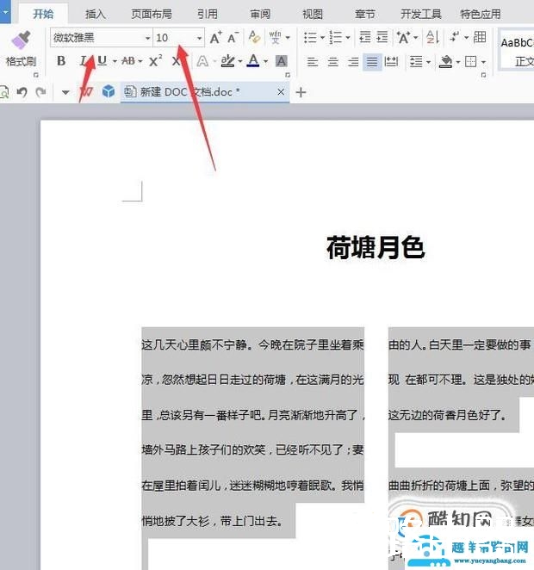The width and height of the screenshot is (534, 570).
Task: Open a new document tab with the plus
Action: pyautogui.click(x=301, y=92)
